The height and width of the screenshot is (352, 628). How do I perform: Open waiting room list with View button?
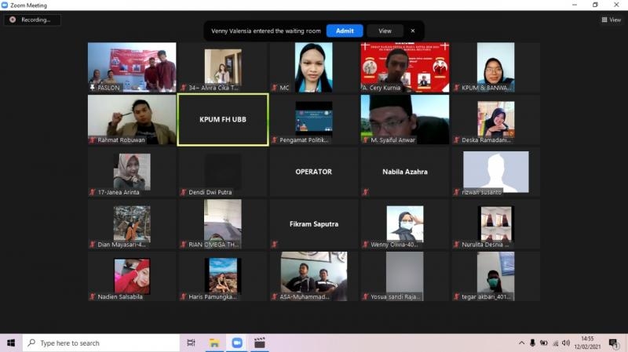(x=385, y=31)
